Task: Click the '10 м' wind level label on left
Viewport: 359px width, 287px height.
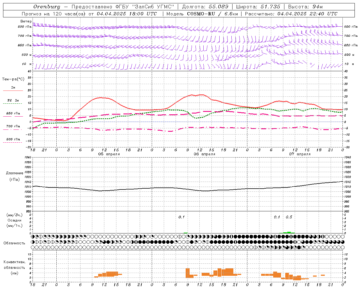Action: tap(27, 64)
